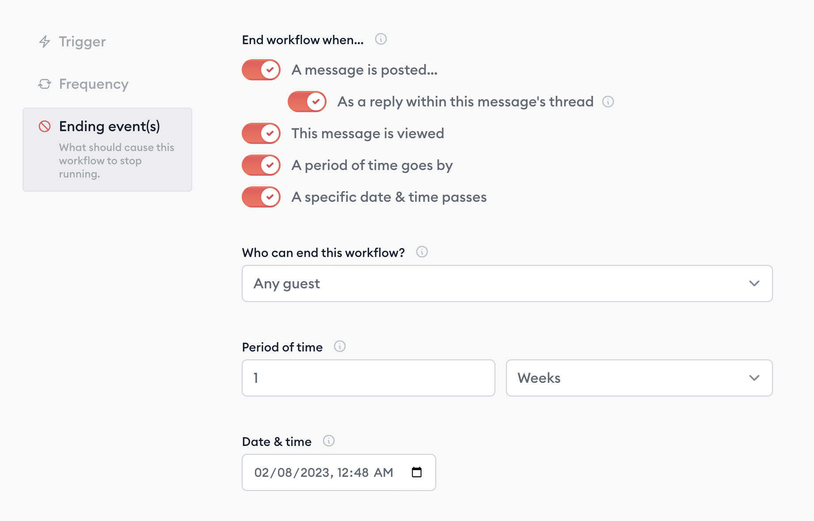Click info icon next to Period of time
Screen dimensions: 814x521
point(340,346)
